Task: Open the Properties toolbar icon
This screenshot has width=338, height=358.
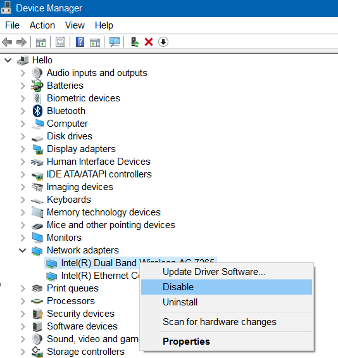Action: point(60,42)
